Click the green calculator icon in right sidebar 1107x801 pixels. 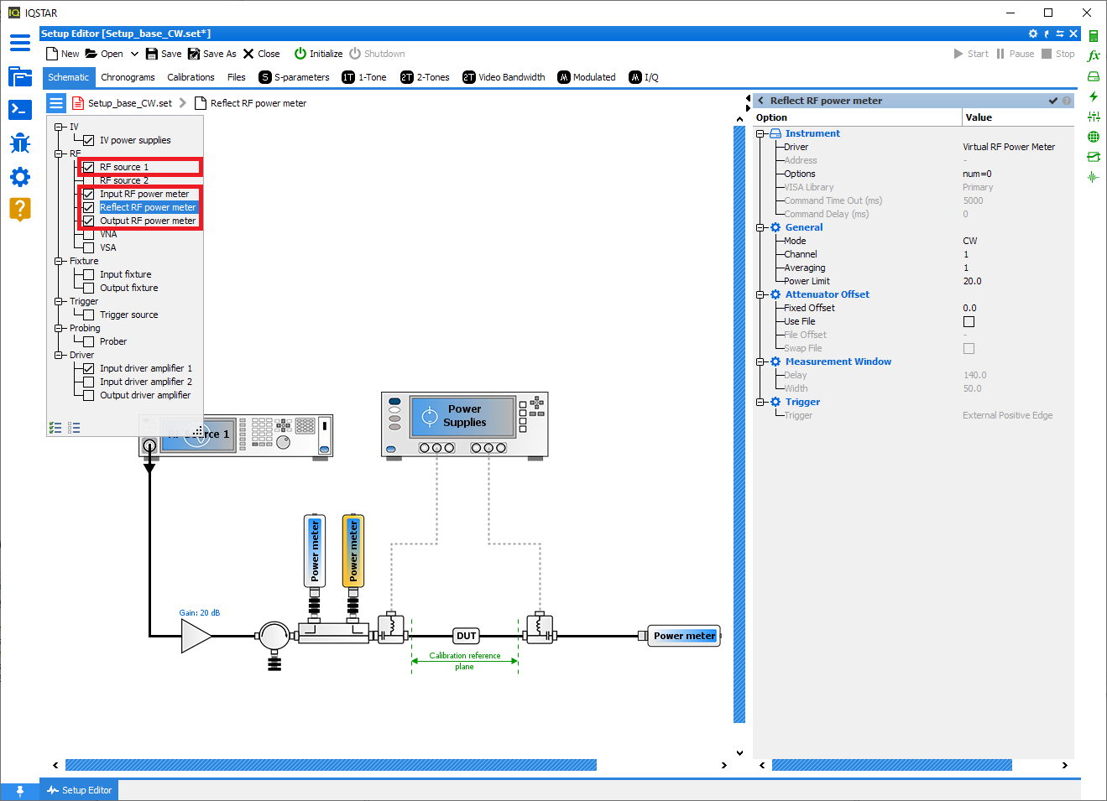(x=1094, y=36)
